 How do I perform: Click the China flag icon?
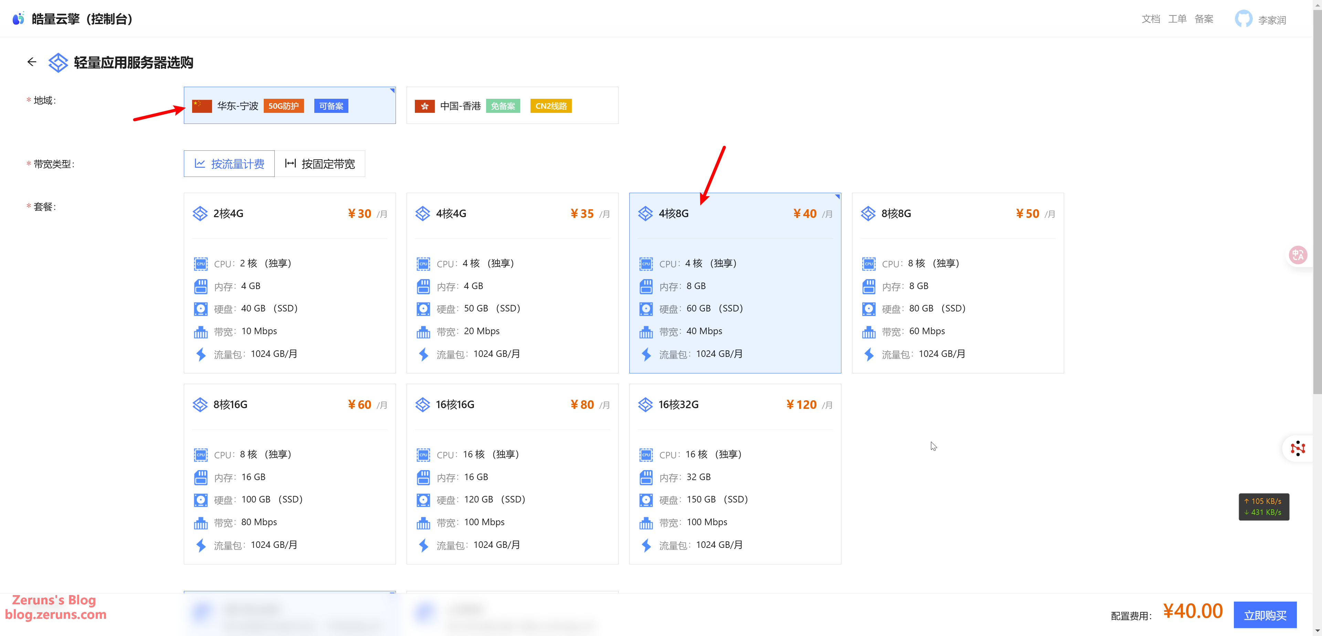(202, 106)
